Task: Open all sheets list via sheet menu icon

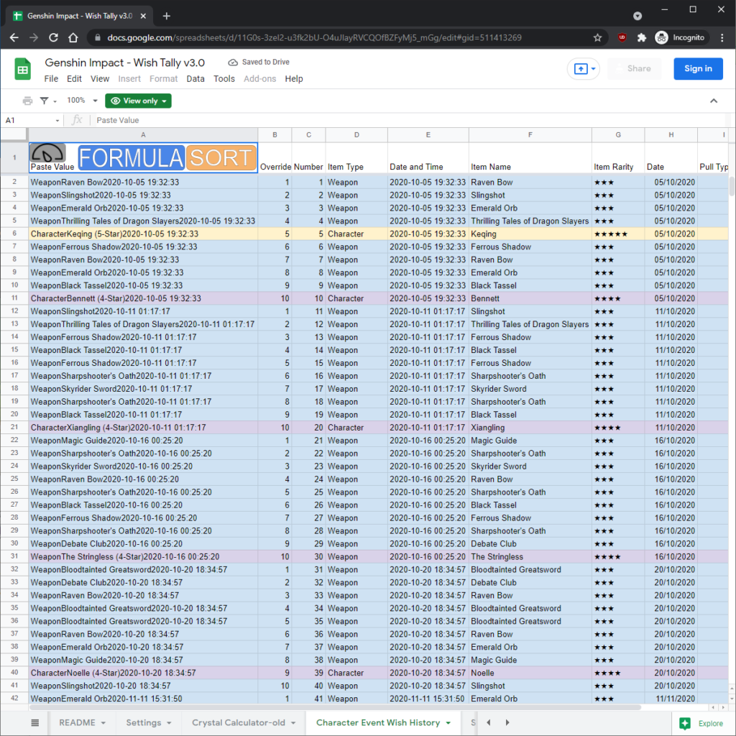Action: [34, 722]
